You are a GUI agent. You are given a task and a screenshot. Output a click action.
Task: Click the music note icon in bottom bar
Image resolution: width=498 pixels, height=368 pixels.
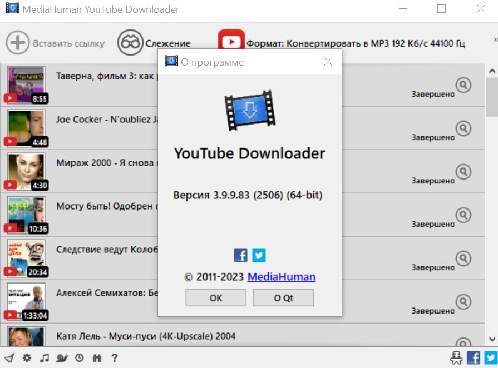45,358
